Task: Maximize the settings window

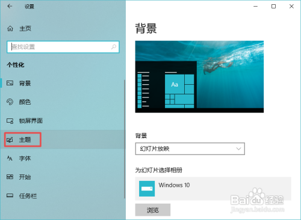Action: click(x=273, y=7)
